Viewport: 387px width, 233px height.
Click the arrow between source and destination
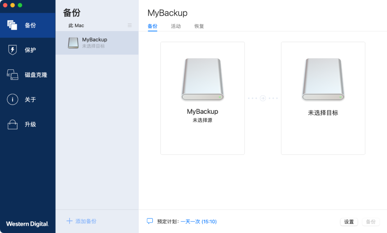click(x=263, y=98)
